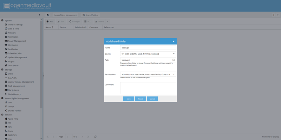This screenshot has width=281, height=140.
Task: Collapse the sidebar with left arrow
Action: [39, 15]
